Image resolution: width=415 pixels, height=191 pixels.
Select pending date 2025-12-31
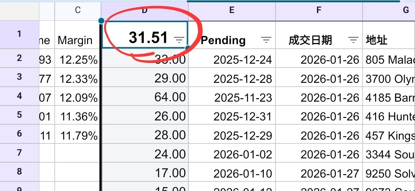point(232,115)
